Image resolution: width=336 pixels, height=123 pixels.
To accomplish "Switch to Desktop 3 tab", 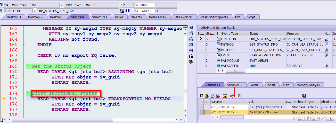I will coord(57,17).
